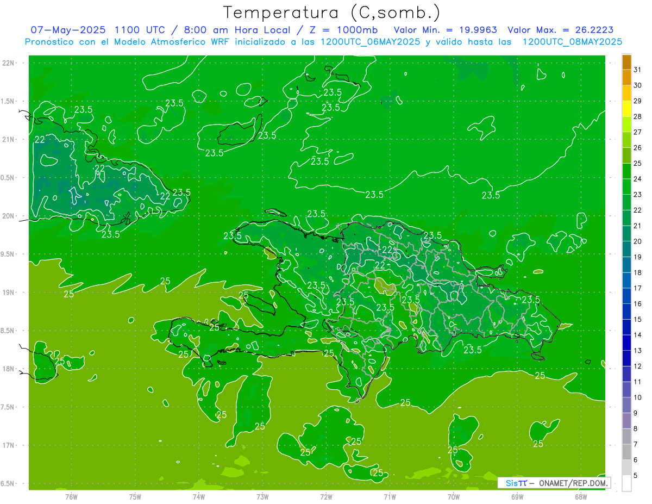This screenshot has width=652, height=504.
Task: Pick the green swatch between 23 and 24
Action: tap(626, 186)
